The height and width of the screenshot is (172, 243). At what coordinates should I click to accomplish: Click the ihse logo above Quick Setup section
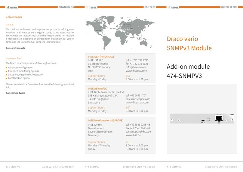click(x=173, y=7)
